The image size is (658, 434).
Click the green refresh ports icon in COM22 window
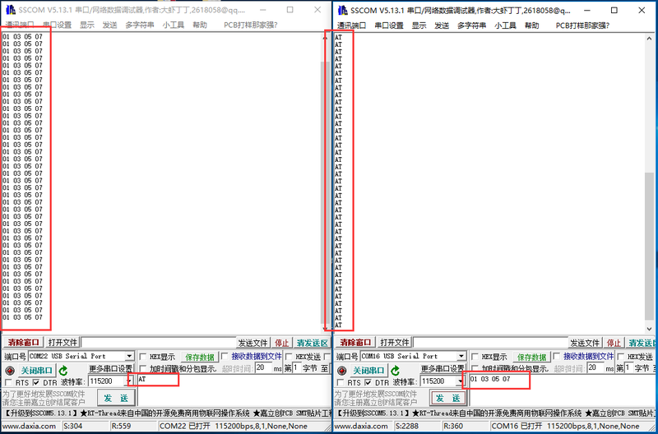[63, 371]
